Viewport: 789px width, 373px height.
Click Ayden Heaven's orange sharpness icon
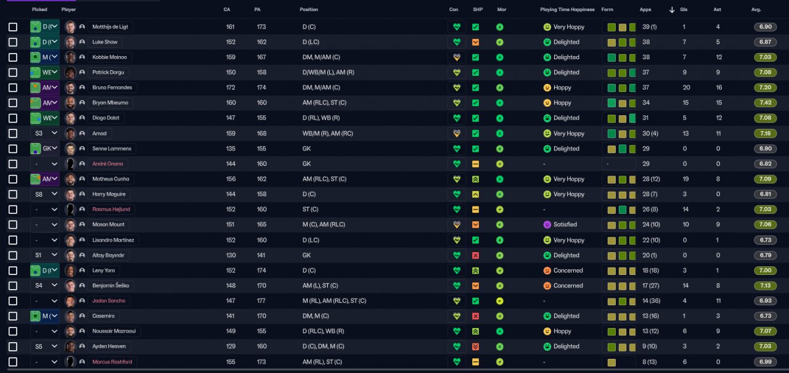pos(475,346)
